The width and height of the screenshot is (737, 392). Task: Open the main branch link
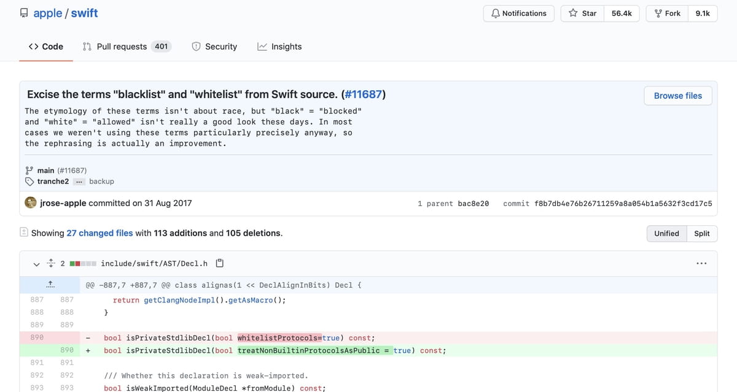46,171
